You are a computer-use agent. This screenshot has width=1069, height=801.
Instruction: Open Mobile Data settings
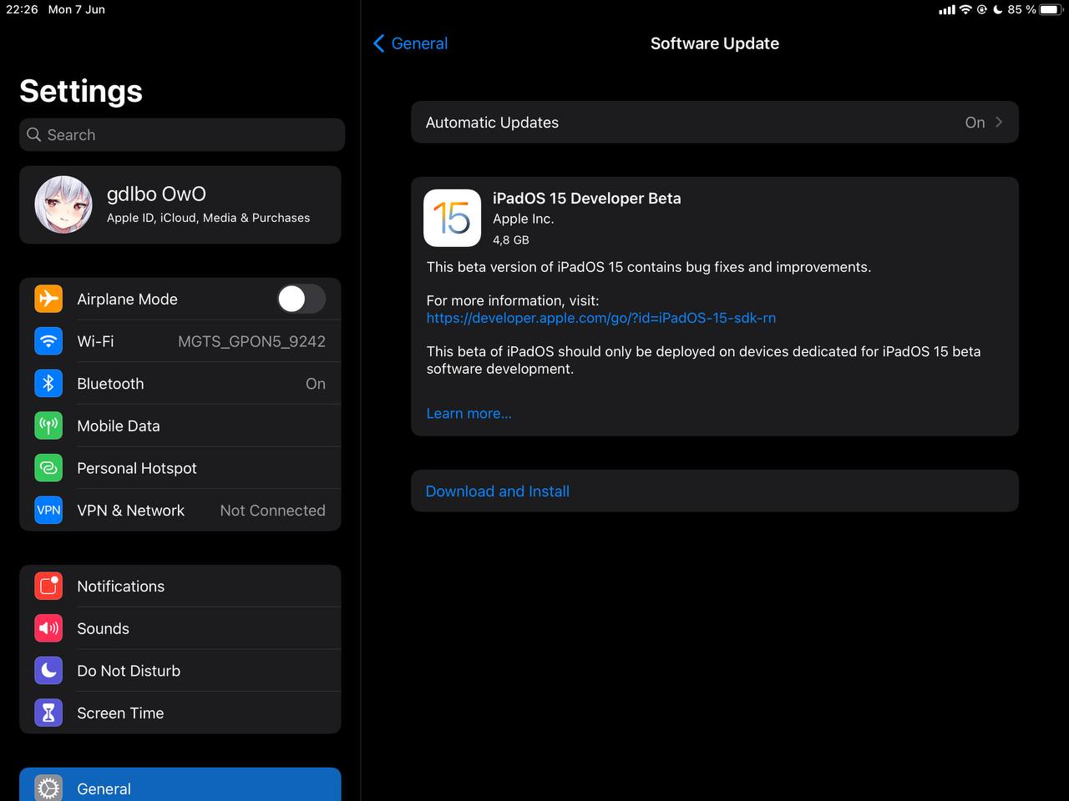(x=180, y=426)
